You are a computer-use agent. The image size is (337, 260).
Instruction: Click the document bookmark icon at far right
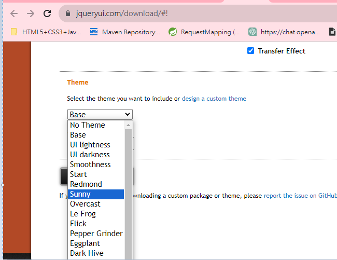coord(332,32)
